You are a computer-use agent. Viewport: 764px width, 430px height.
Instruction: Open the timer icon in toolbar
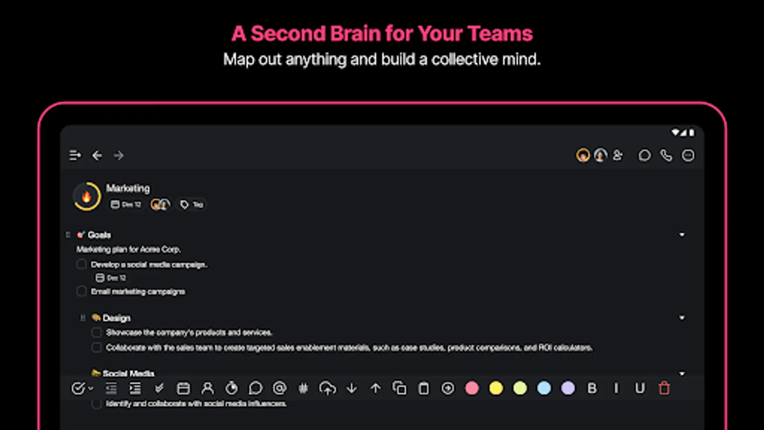(x=232, y=388)
